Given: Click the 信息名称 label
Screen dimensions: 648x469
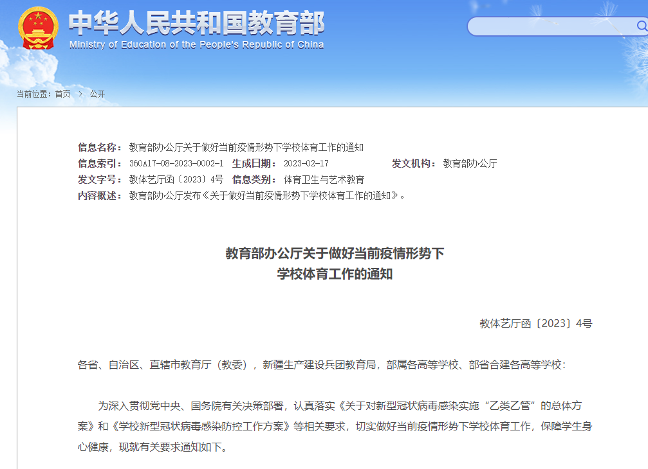Looking at the screenshot, I should coord(100,147).
